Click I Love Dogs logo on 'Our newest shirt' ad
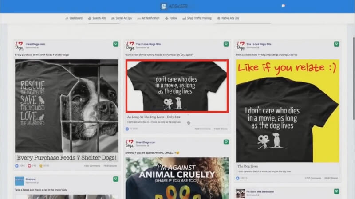This screenshot has width=355, height=199. [130, 46]
